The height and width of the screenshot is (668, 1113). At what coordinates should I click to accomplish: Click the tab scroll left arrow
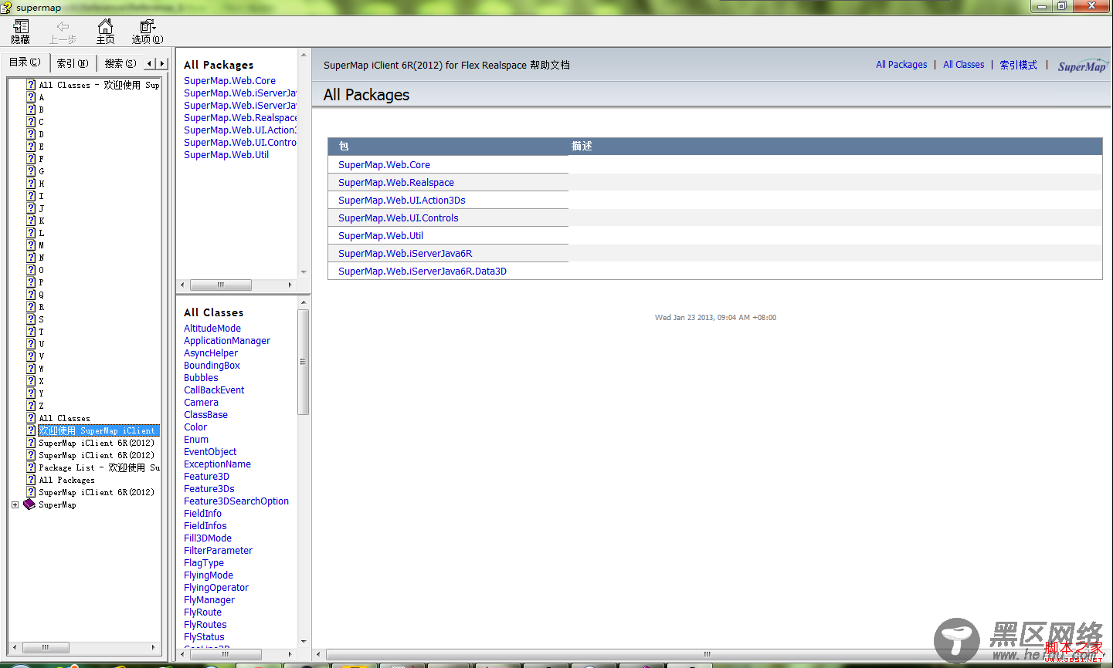click(149, 63)
